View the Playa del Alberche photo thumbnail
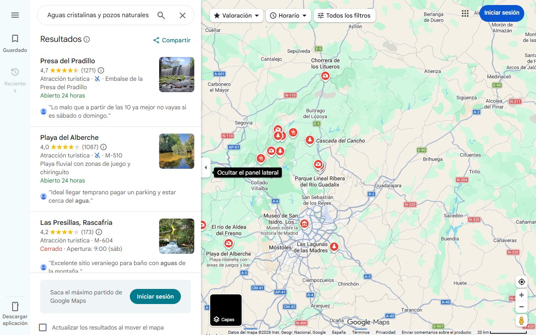 pos(176,151)
